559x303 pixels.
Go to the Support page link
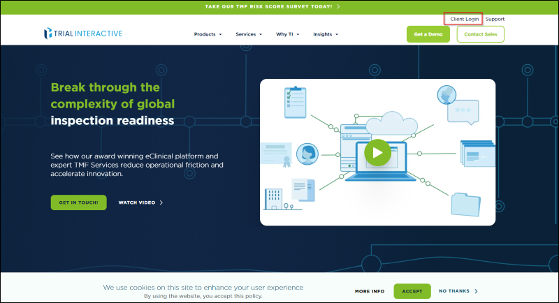pyautogui.click(x=495, y=19)
